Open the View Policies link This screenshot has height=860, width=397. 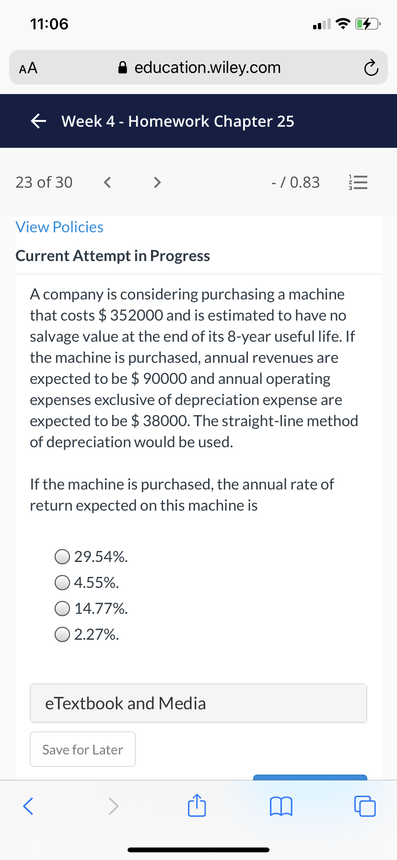coord(59,227)
